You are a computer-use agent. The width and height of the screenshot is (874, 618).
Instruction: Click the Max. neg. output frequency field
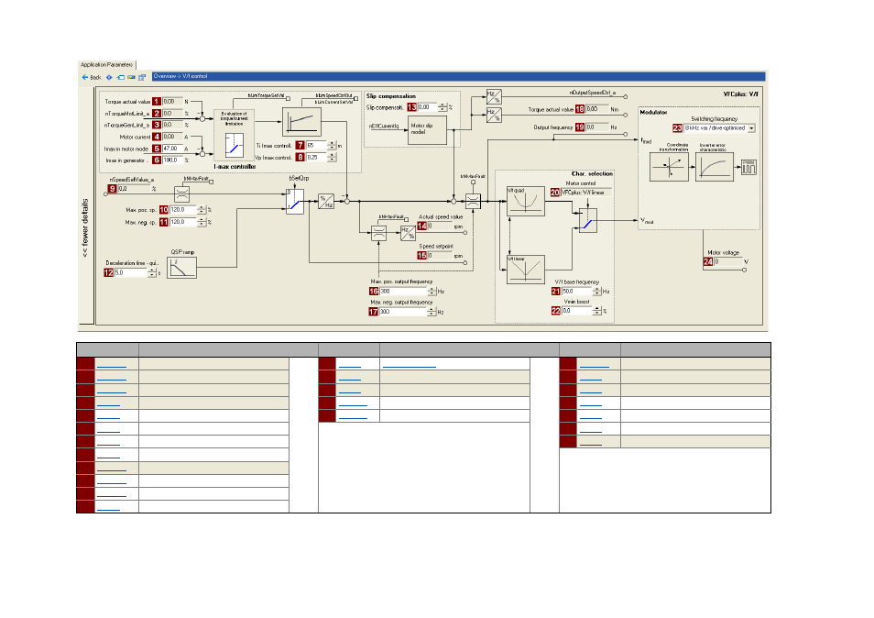click(x=403, y=312)
